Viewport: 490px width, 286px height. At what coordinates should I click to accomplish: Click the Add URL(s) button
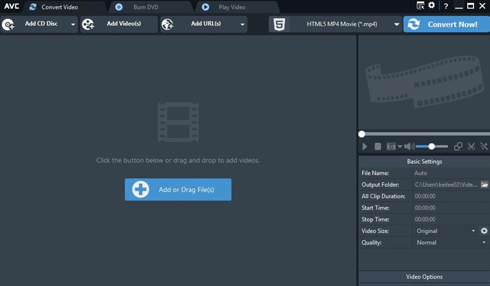point(204,24)
